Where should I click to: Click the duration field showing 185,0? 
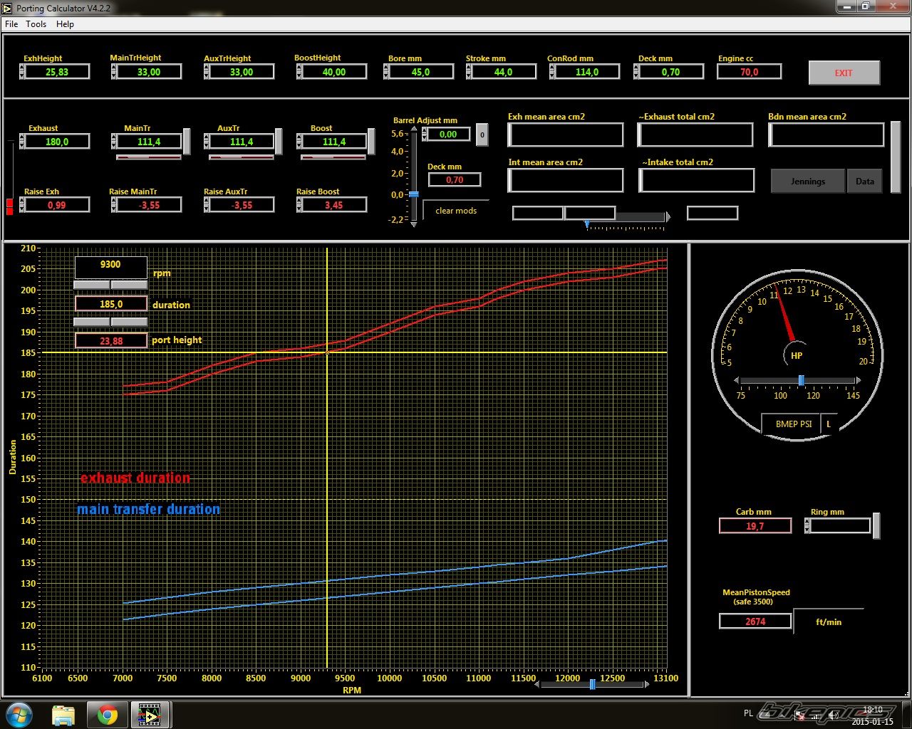click(x=110, y=304)
